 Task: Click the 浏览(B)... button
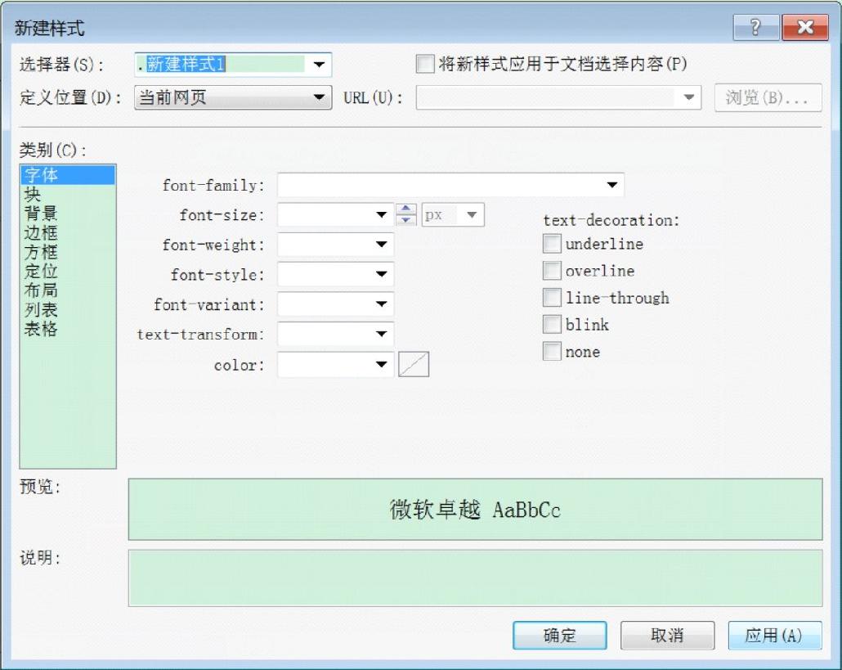[x=768, y=97]
